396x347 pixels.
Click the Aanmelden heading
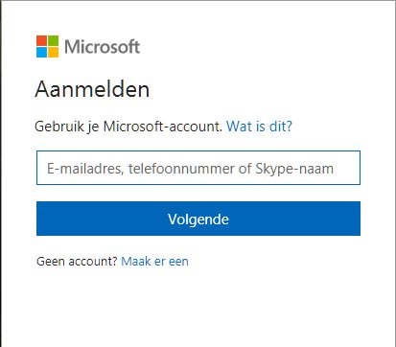[x=92, y=89]
